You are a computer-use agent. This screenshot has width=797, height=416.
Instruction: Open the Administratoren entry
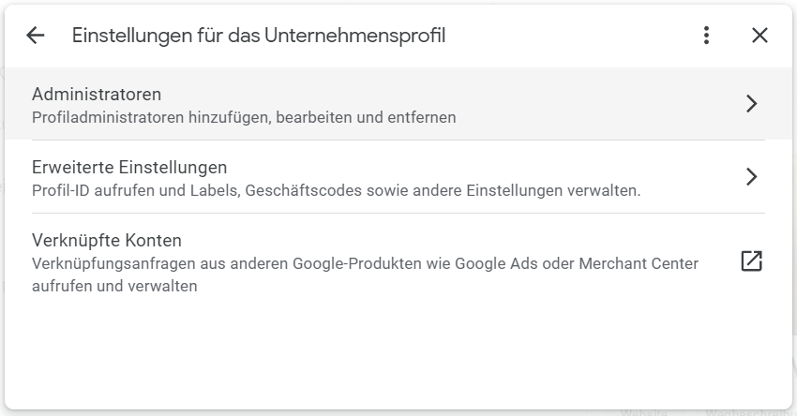coord(97,95)
